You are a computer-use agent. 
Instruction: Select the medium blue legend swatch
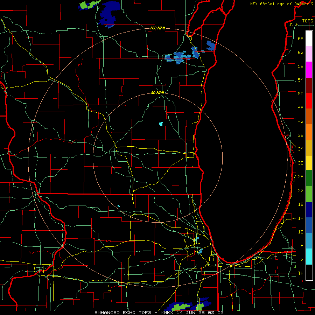click(x=309, y=225)
